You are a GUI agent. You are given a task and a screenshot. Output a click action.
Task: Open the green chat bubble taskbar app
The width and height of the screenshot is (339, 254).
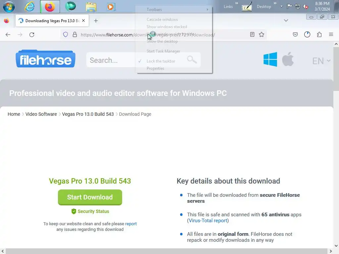point(71,6)
